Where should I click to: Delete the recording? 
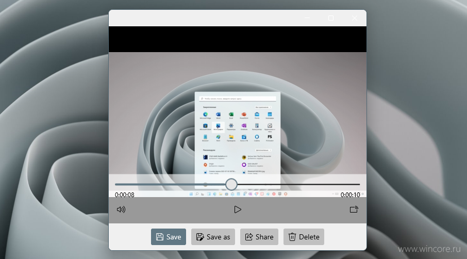(304, 237)
